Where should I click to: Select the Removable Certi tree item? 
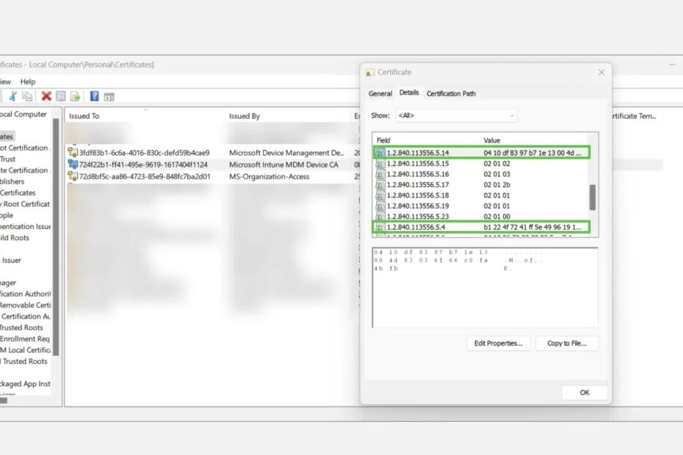pos(25,305)
